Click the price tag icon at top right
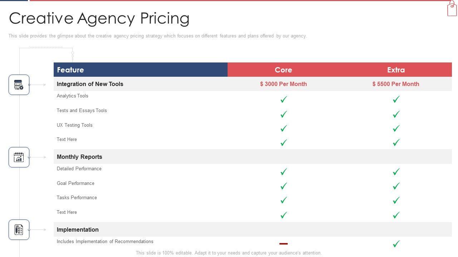 point(452,8)
